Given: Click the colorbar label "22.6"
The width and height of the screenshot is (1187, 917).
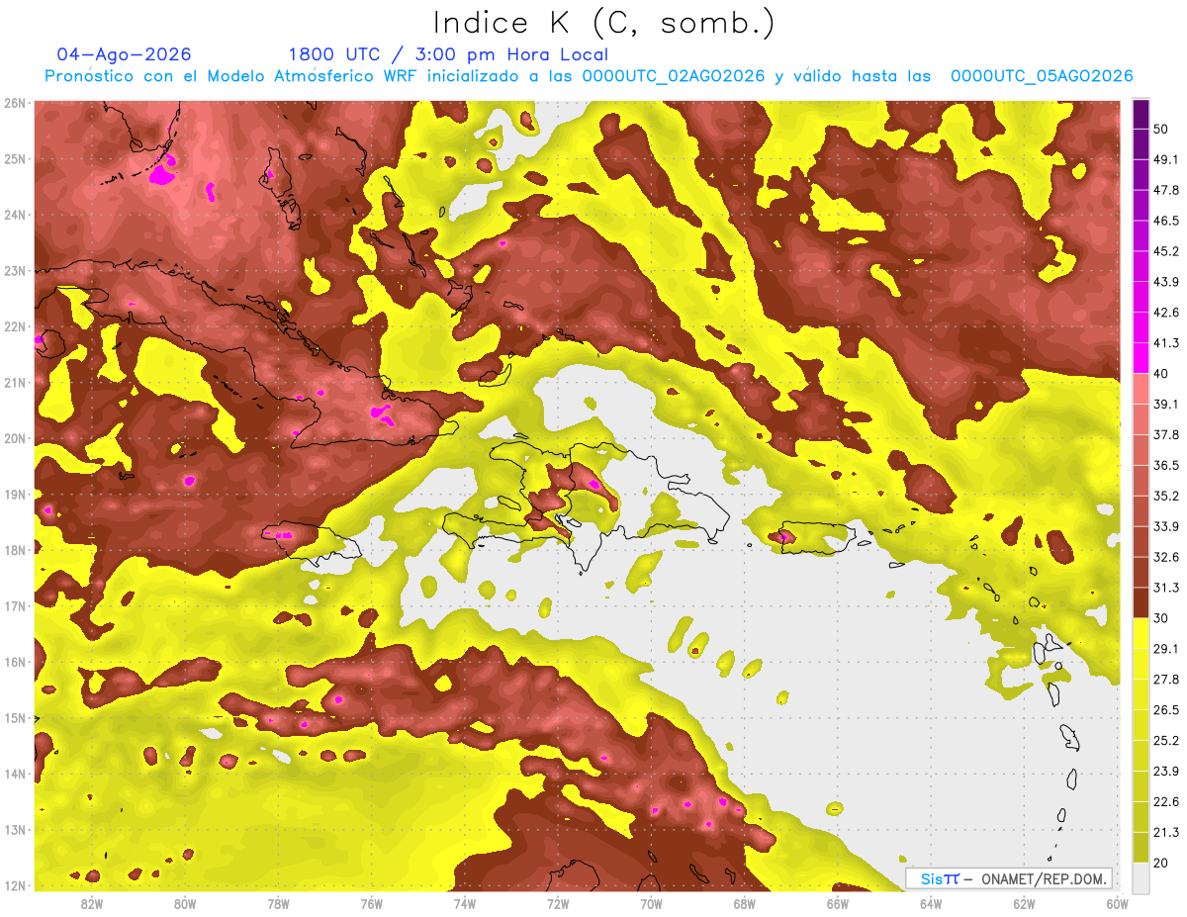Looking at the screenshot, I should coord(1164,802).
